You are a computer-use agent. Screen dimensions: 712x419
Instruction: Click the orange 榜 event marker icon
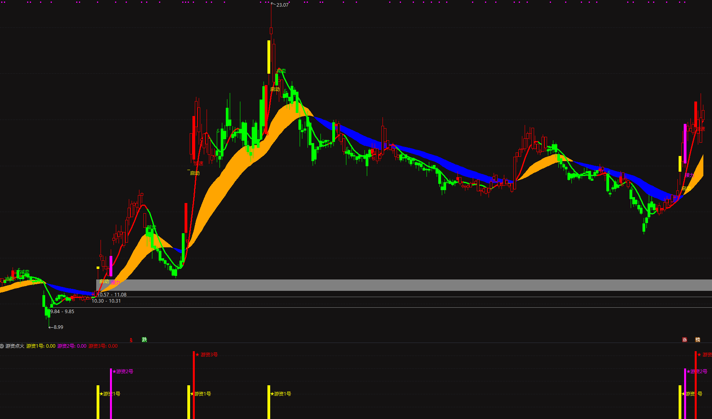(697, 340)
